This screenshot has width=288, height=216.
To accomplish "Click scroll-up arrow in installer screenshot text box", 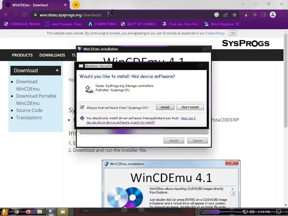I will point(232,189).
